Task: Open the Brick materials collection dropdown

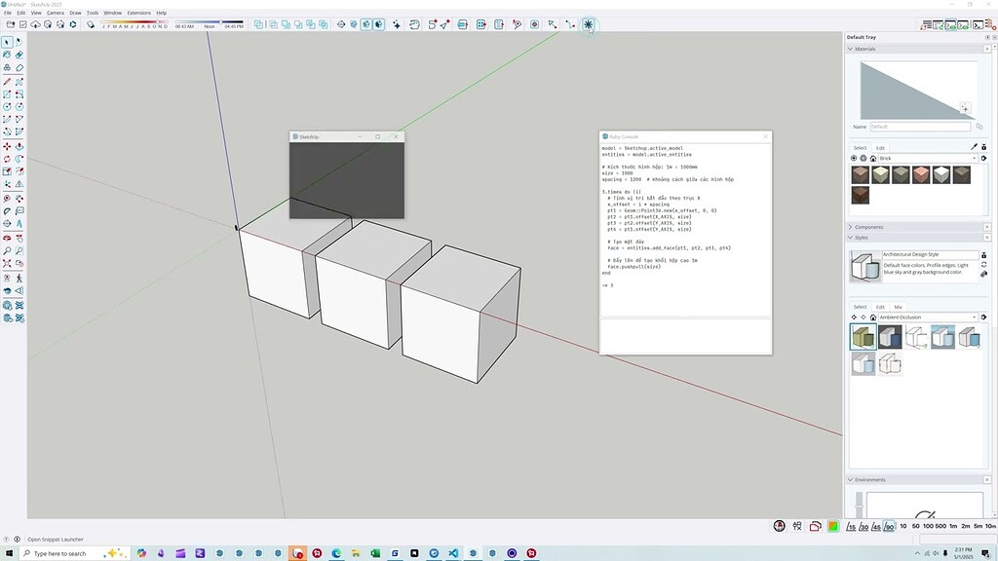Action: tap(975, 159)
